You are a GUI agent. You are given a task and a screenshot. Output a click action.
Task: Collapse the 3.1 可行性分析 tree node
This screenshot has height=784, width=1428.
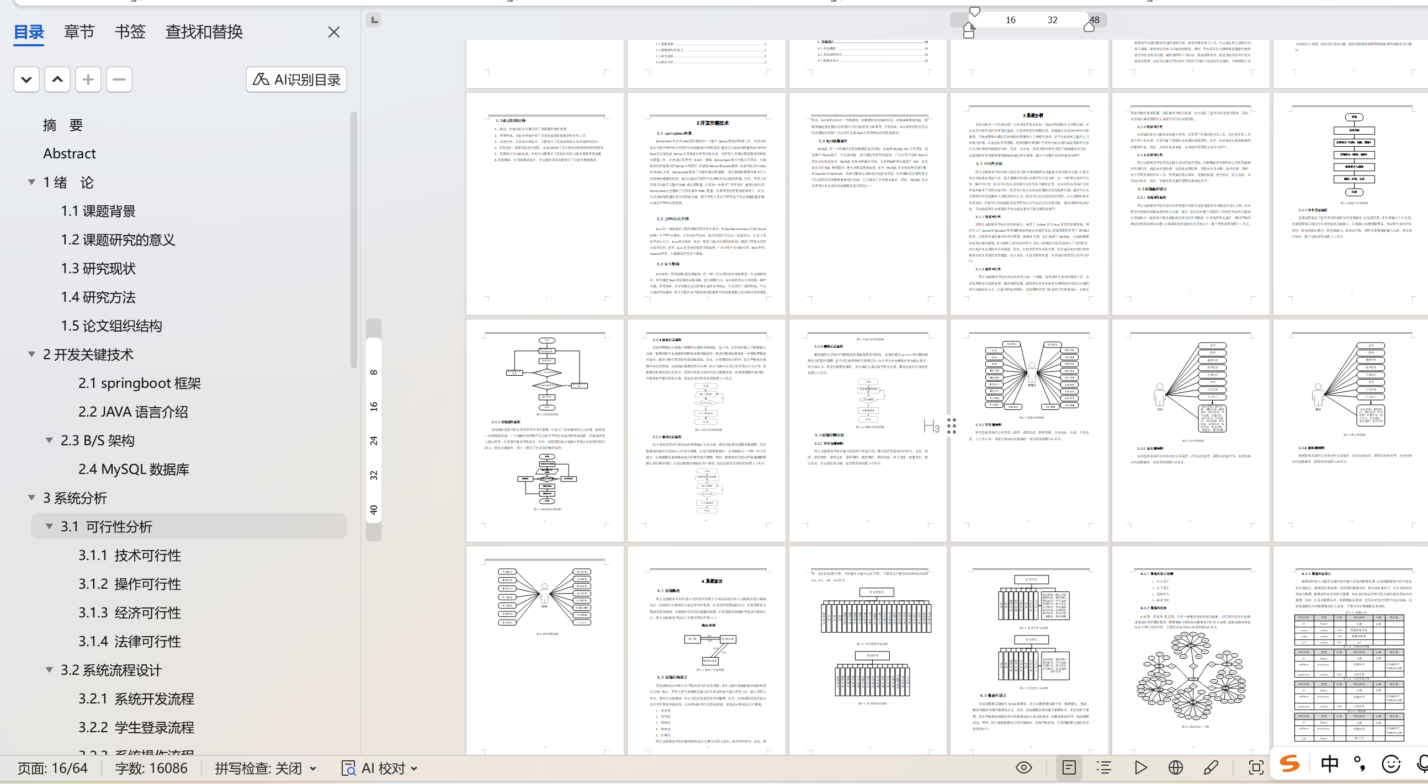pyautogui.click(x=49, y=526)
